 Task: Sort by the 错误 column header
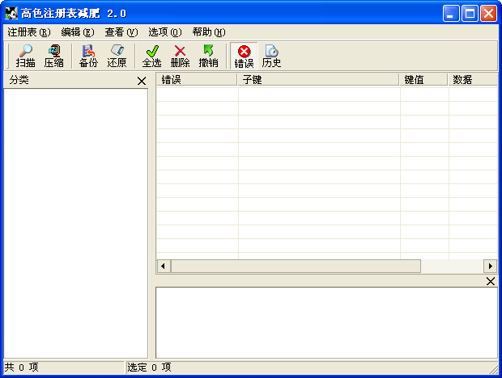click(196, 80)
